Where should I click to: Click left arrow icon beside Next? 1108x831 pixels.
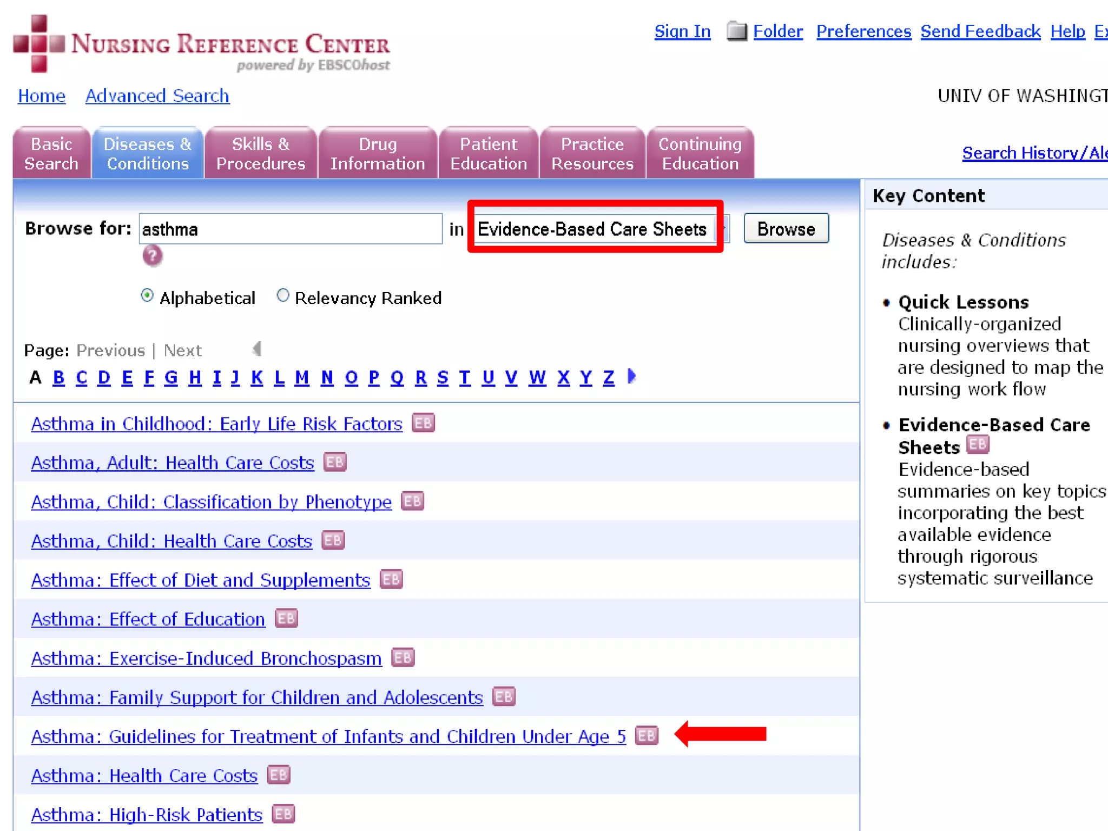[x=257, y=349]
